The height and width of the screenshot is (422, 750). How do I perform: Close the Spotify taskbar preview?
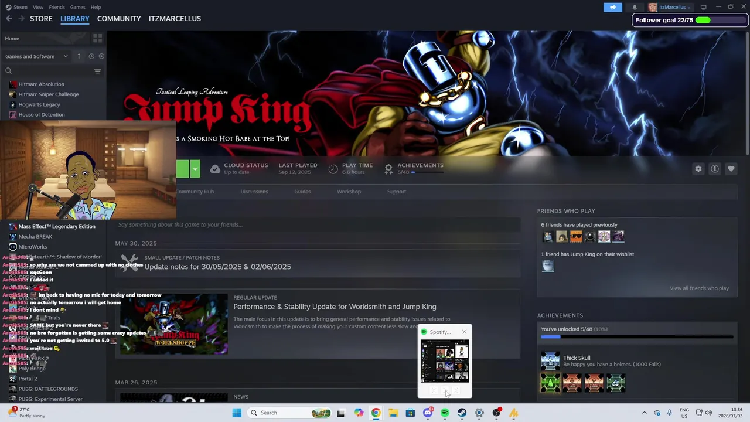465,332
